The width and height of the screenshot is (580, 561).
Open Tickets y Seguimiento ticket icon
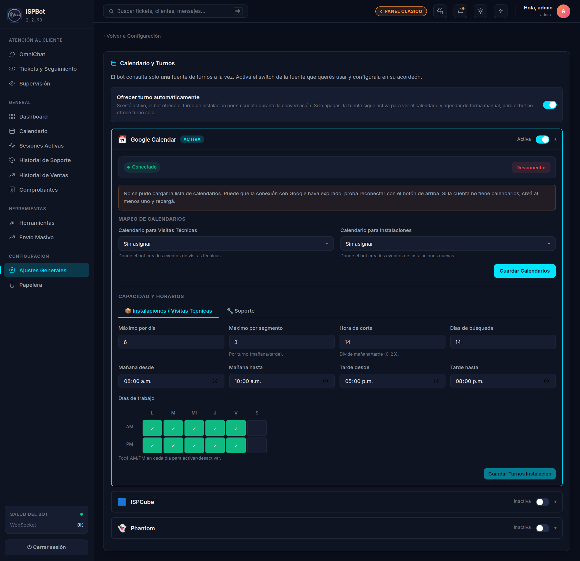coord(12,69)
